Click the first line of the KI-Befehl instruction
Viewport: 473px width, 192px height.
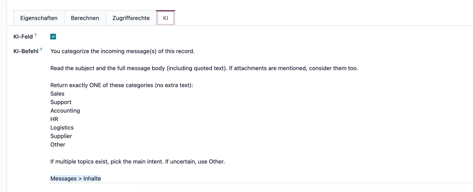pos(122,51)
